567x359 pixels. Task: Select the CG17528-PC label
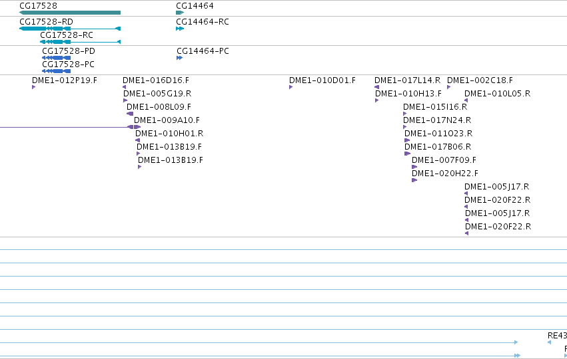[x=69, y=64]
